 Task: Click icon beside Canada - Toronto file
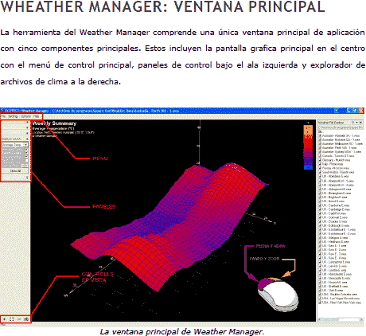[x=320, y=156]
